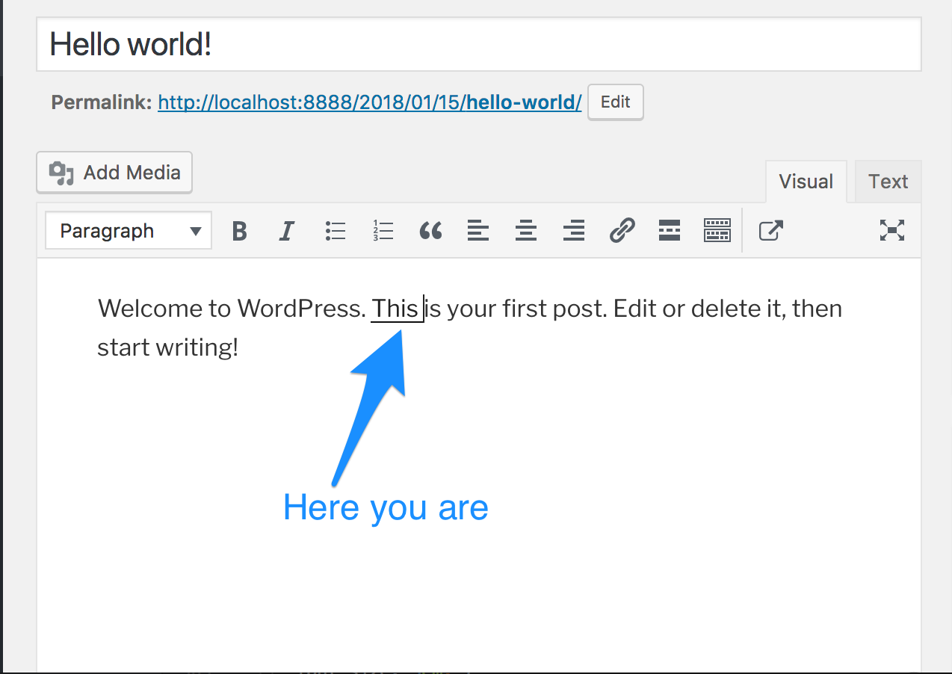Toggle the toolbar kitchen sink
Screen dimensions: 952x674
click(x=717, y=231)
